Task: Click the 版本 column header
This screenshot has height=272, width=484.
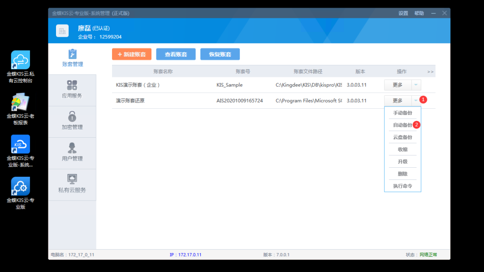Action: (x=360, y=72)
